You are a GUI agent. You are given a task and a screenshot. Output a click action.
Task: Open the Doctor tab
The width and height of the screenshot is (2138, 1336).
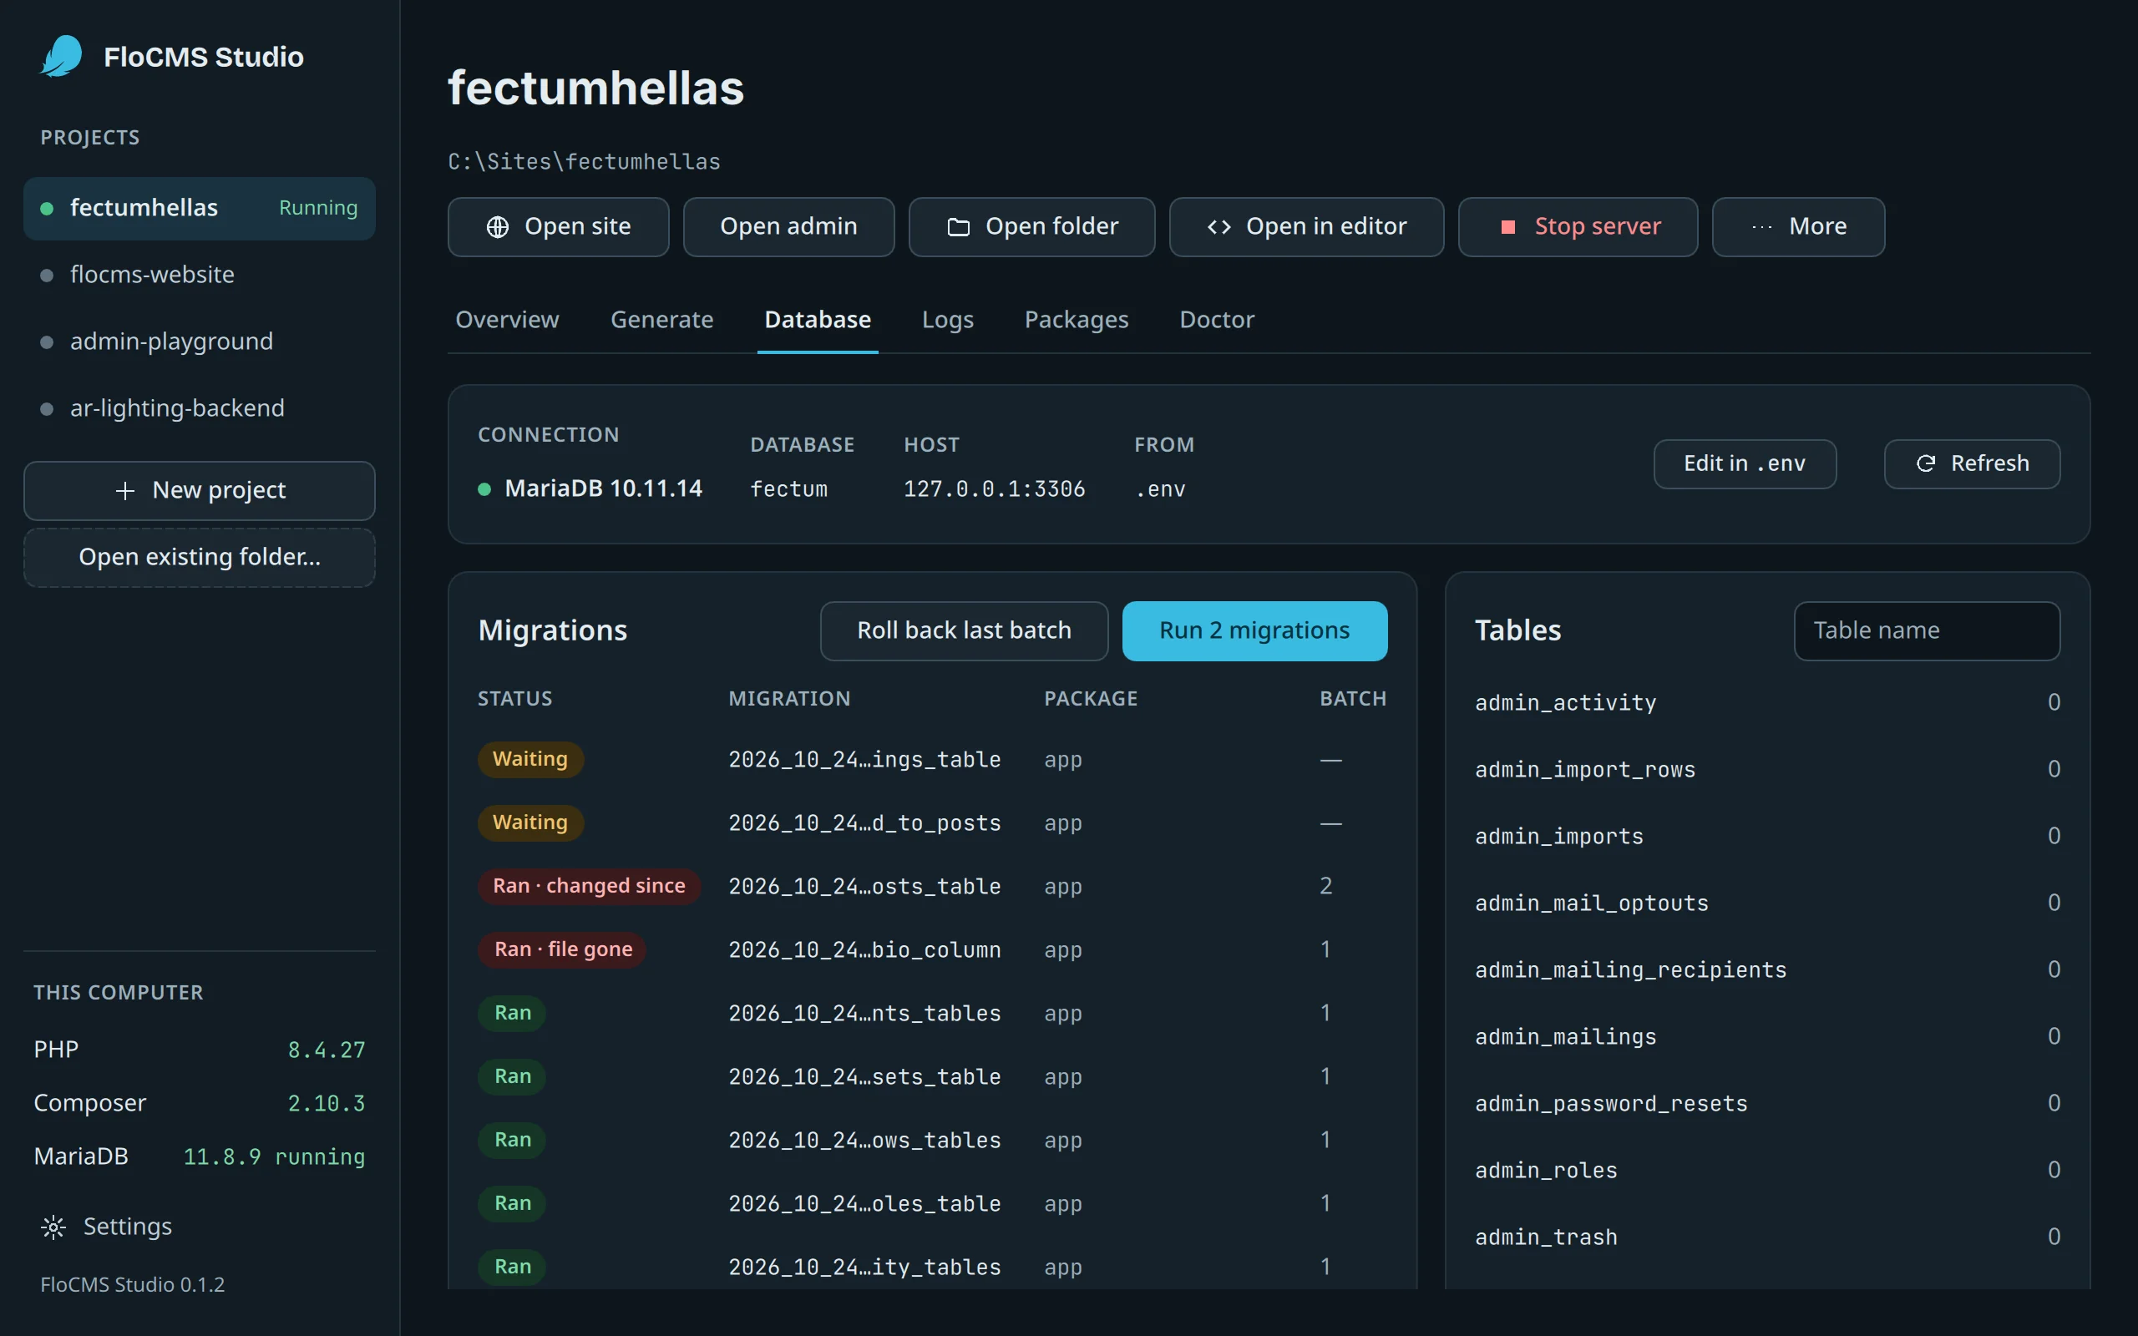pos(1217,319)
